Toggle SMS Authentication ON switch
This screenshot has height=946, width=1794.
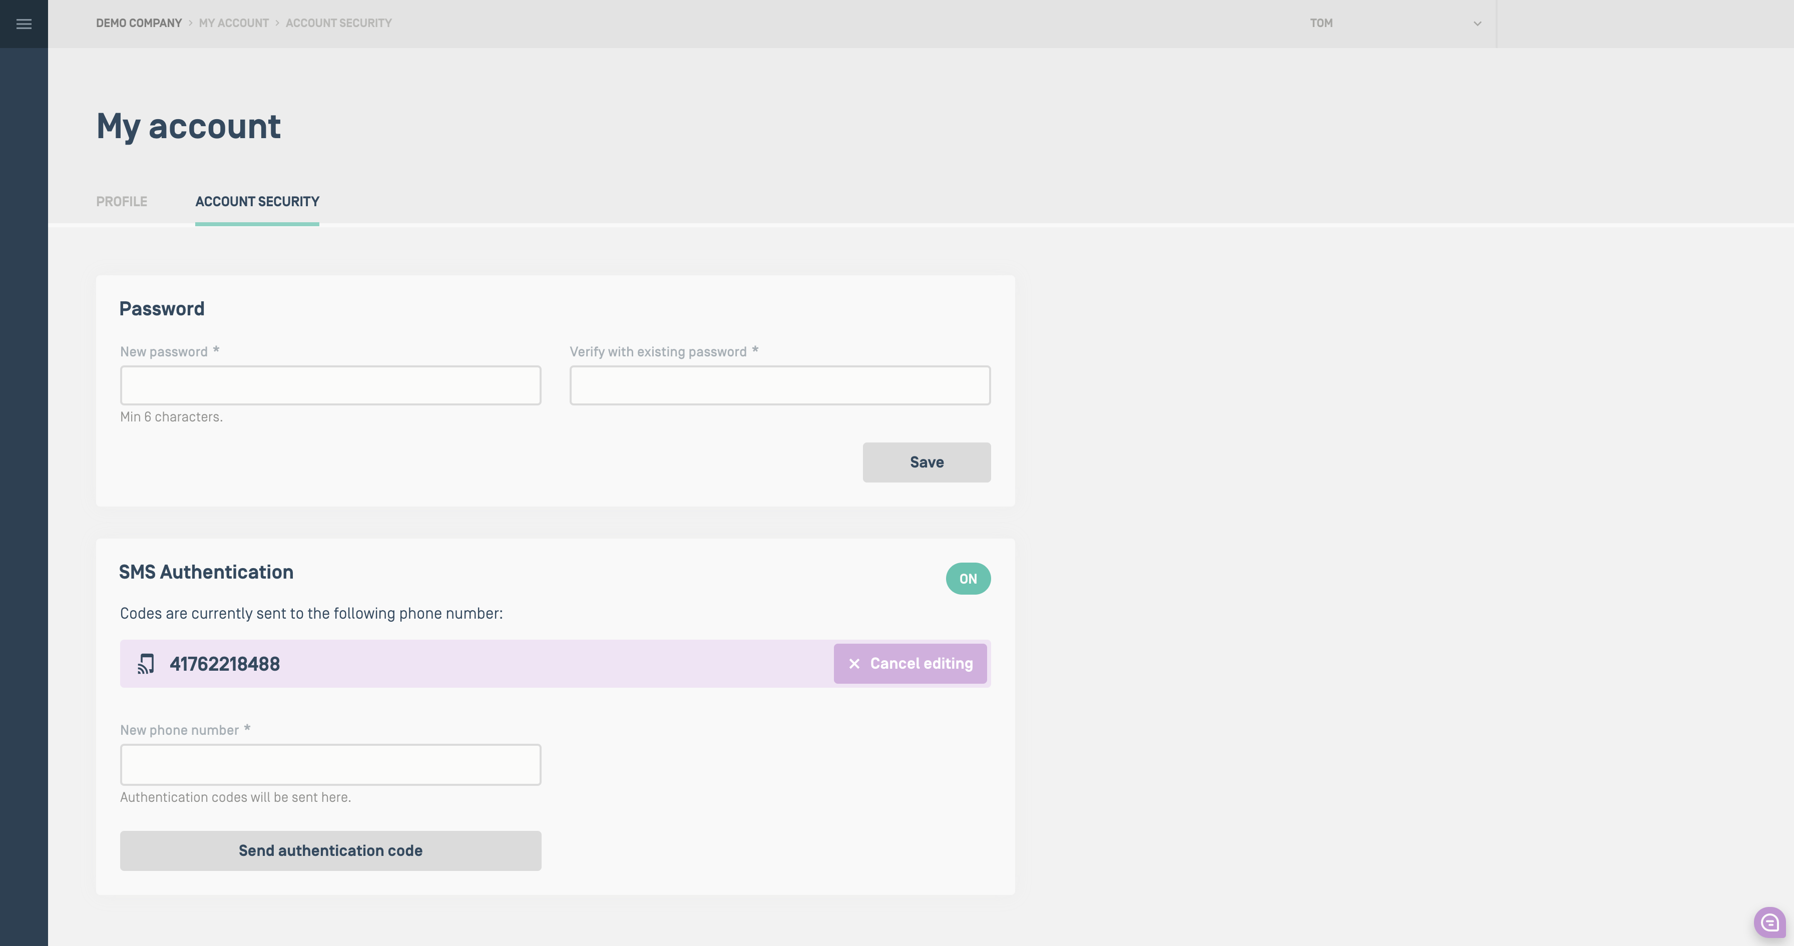pos(968,579)
